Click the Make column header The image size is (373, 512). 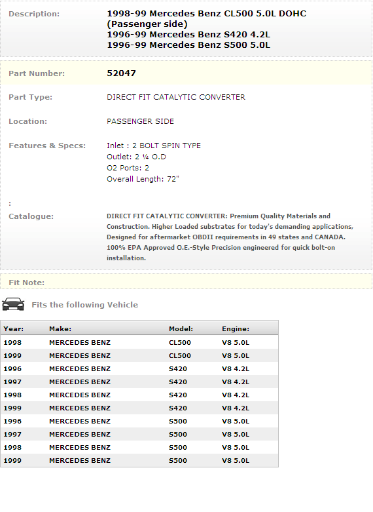tap(60, 329)
